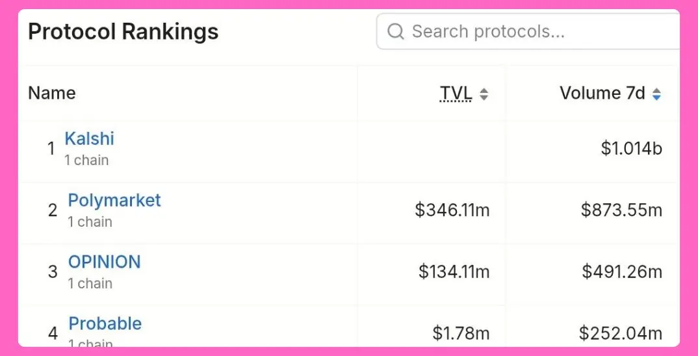Select Polymarket's $873.55m volume value
698x356 pixels.
(x=622, y=210)
